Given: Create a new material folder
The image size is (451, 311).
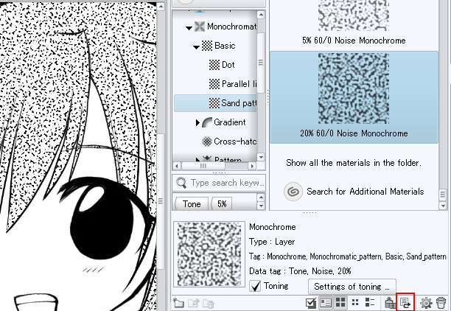Looking at the screenshot, I should coord(178,303).
